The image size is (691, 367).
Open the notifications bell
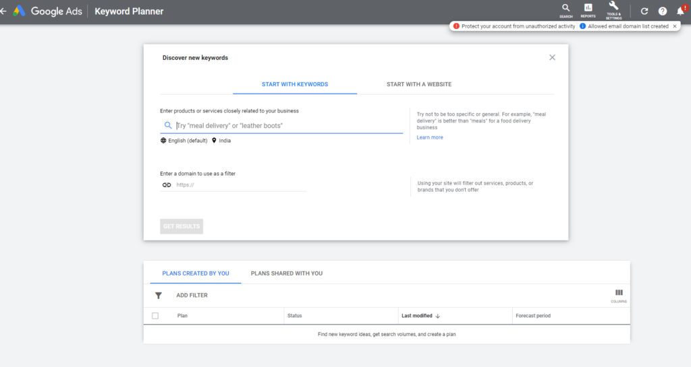point(681,11)
